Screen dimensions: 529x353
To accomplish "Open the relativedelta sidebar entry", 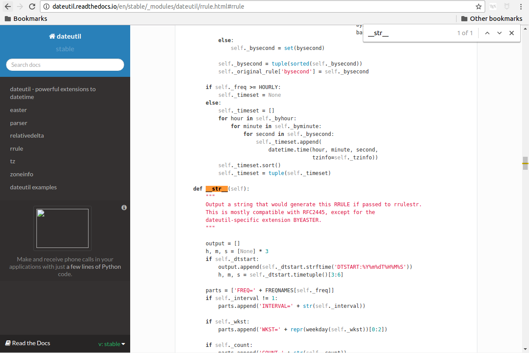I will click(27, 135).
